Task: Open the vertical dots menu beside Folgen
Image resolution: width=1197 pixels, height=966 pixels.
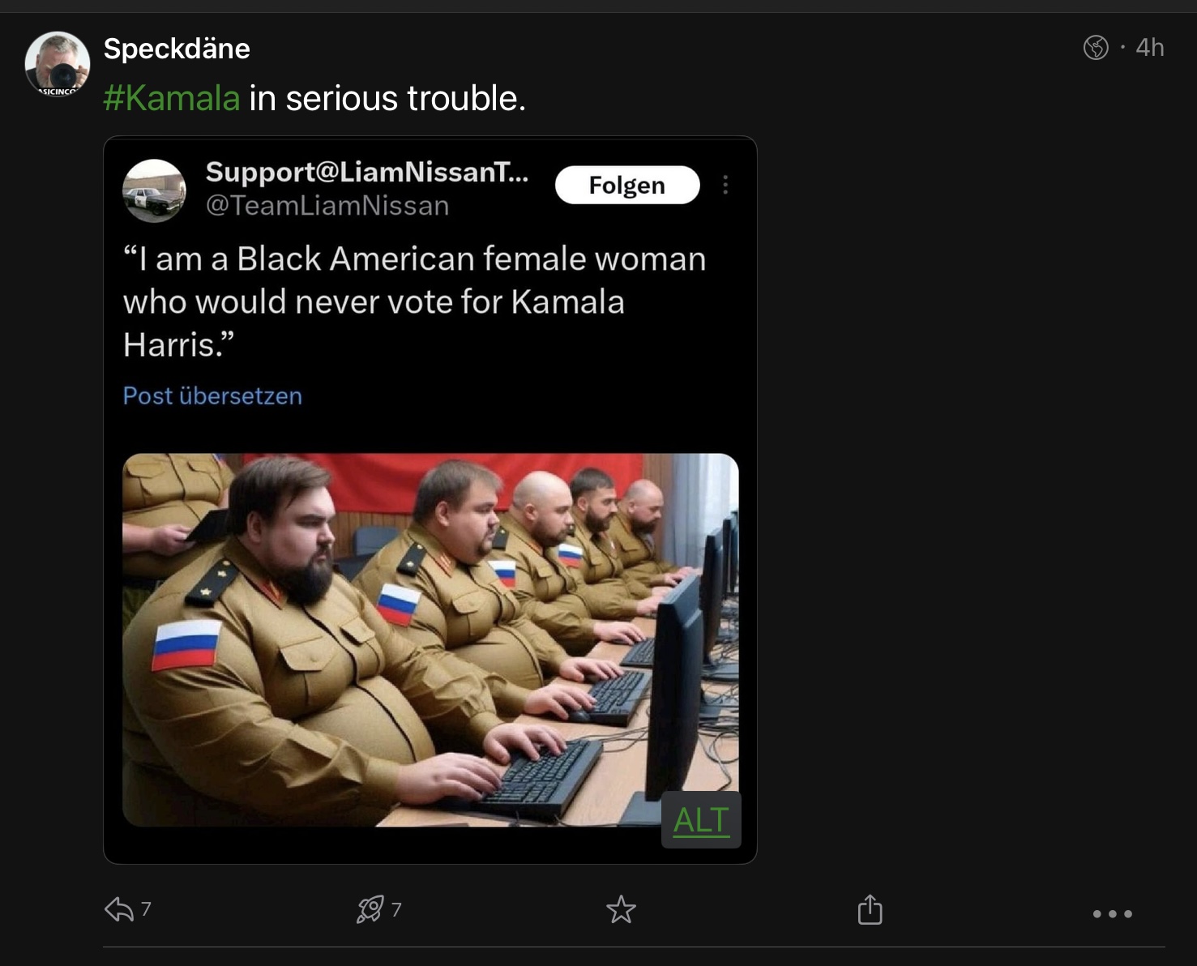Action: click(x=725, y=186)
